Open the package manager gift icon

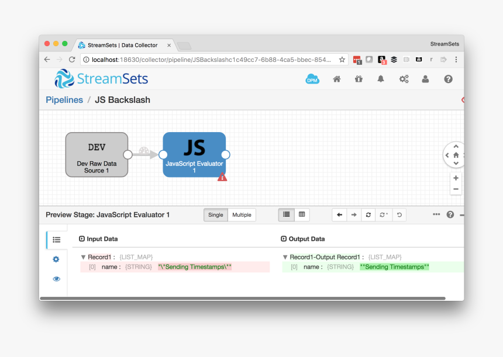(x=359, y=79)
